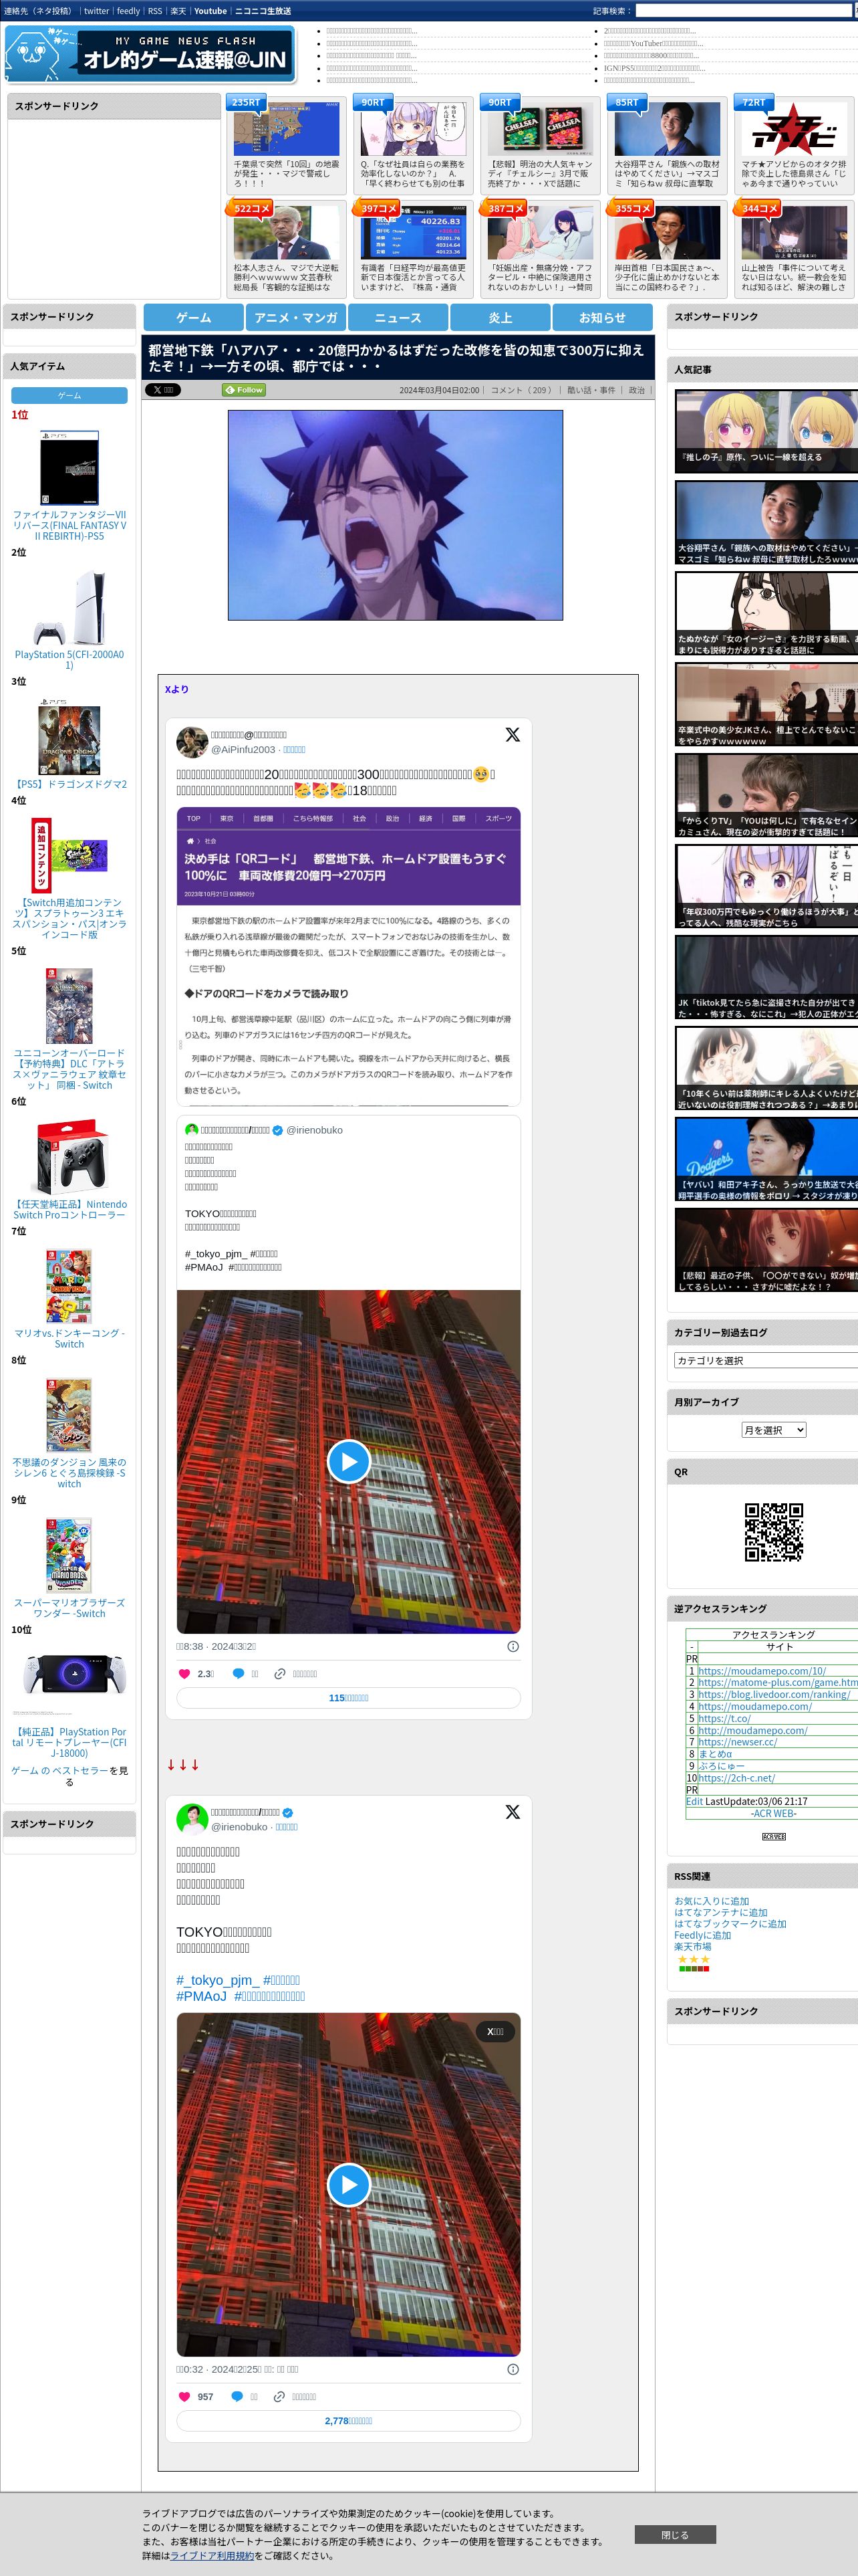The width and height of the screenshot is (858, 2576).
Task: Click Edit link in access ranking
Action: [x=694, y=1801]
